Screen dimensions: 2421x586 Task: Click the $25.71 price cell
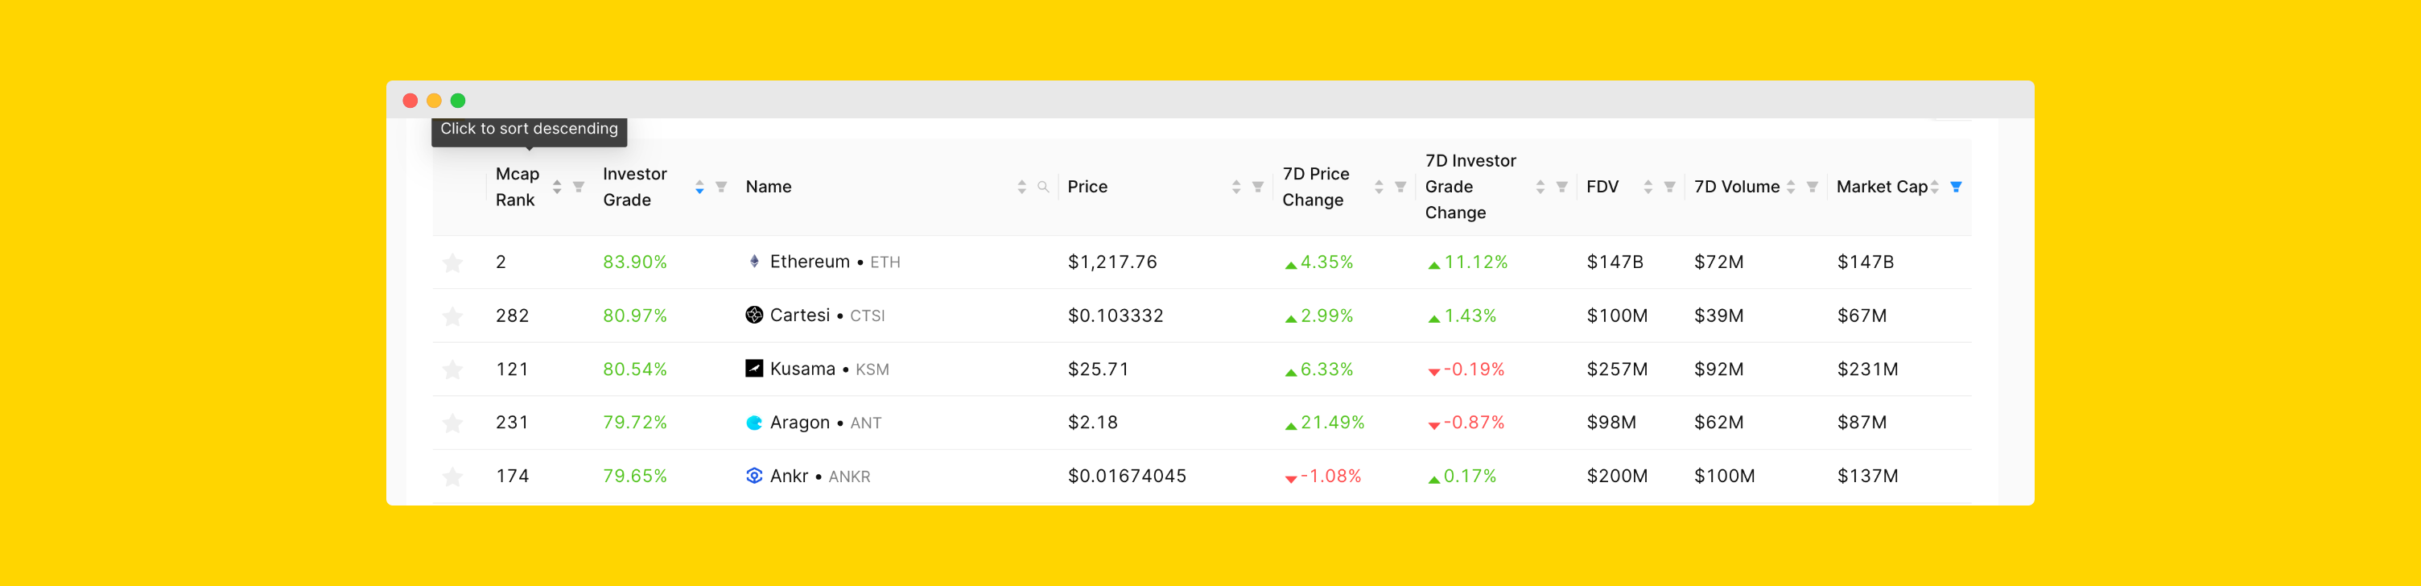pos(1098,369)
